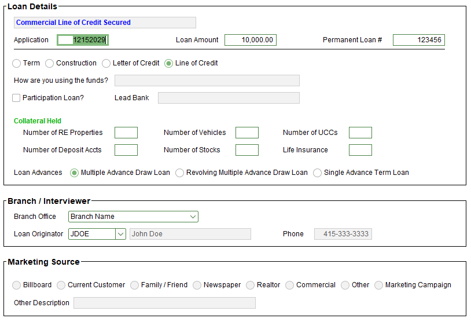Expand the Loan Originator dropdown
This screenshot has height=322, width=471.
[120, 234]
